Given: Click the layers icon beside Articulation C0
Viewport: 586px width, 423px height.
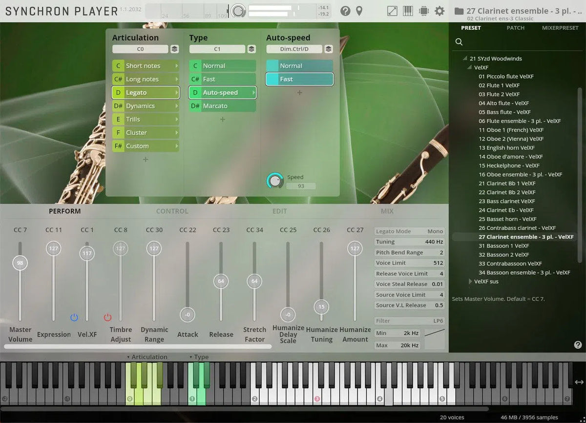Looking at the screenshot, I should [x=174, y=49].
